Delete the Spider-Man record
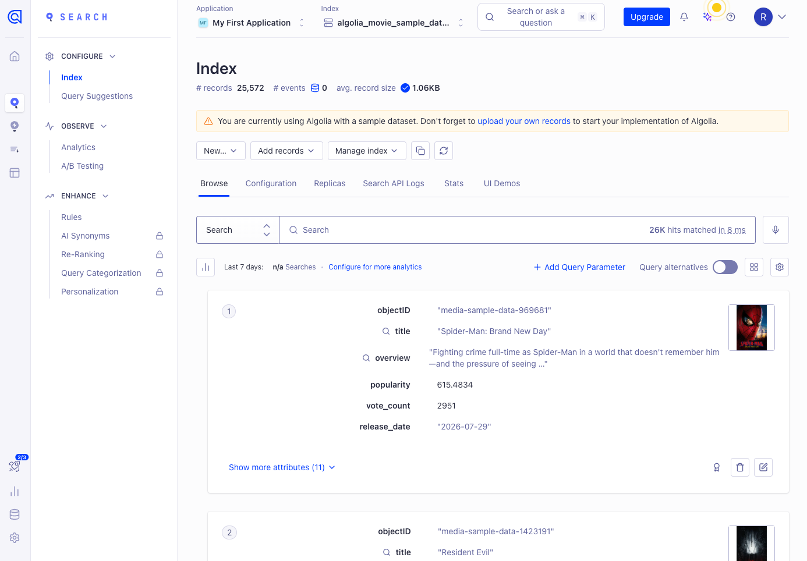The height and width of the screenshot is (561, 807). pyautogui.click(x=740, y=467)
